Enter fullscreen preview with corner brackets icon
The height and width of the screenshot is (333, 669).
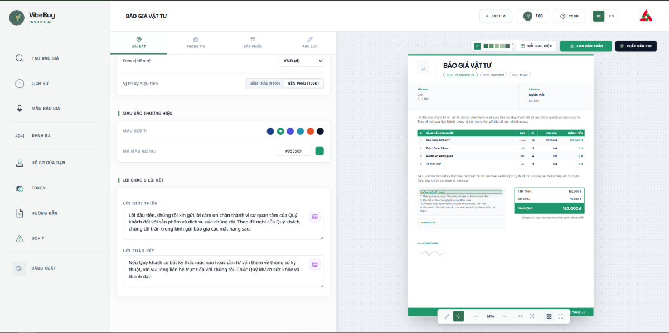[560, 316]
